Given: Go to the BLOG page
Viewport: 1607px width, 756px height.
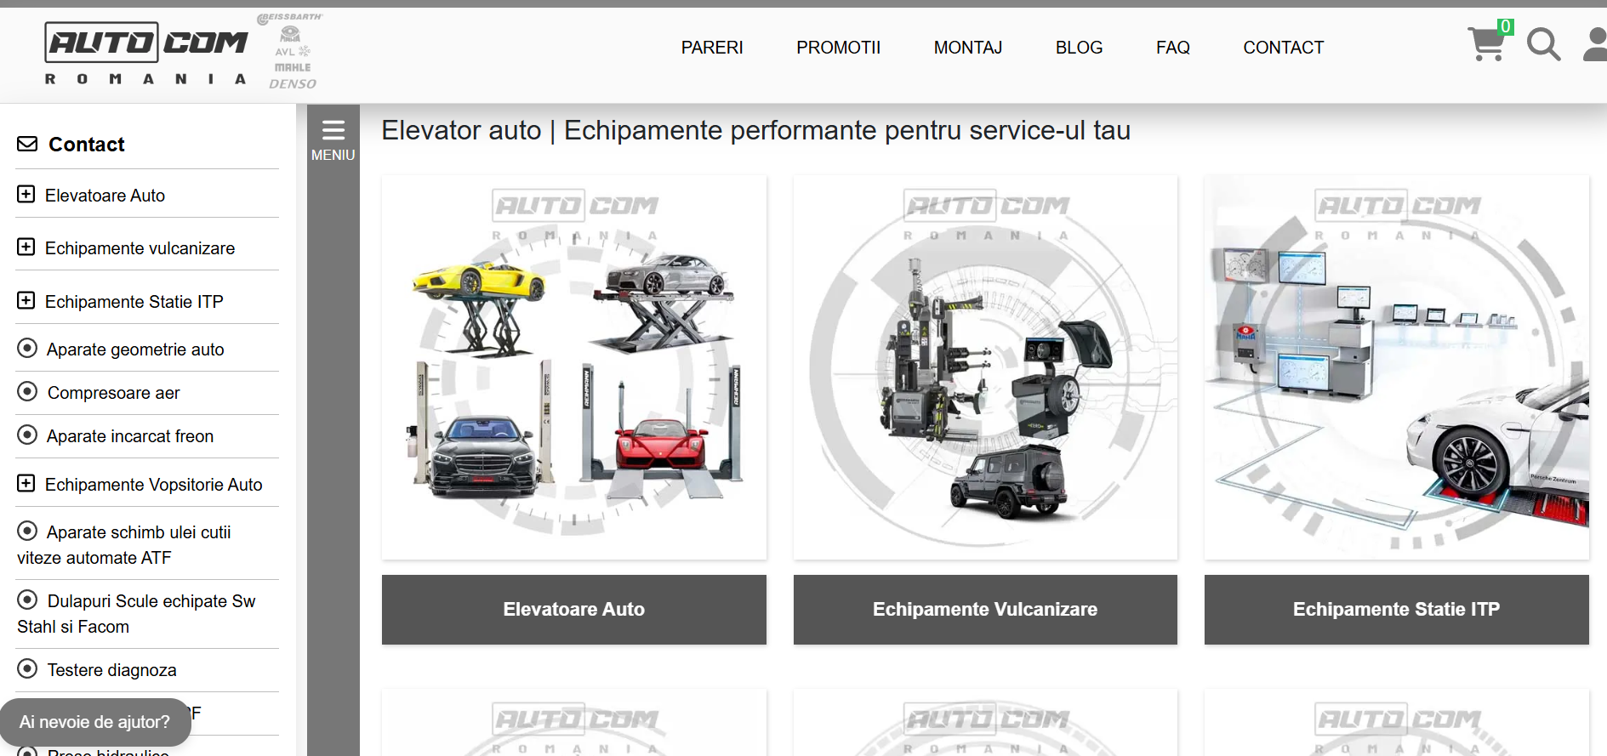Looking at the screenshot, I should tap(1079, 48).
